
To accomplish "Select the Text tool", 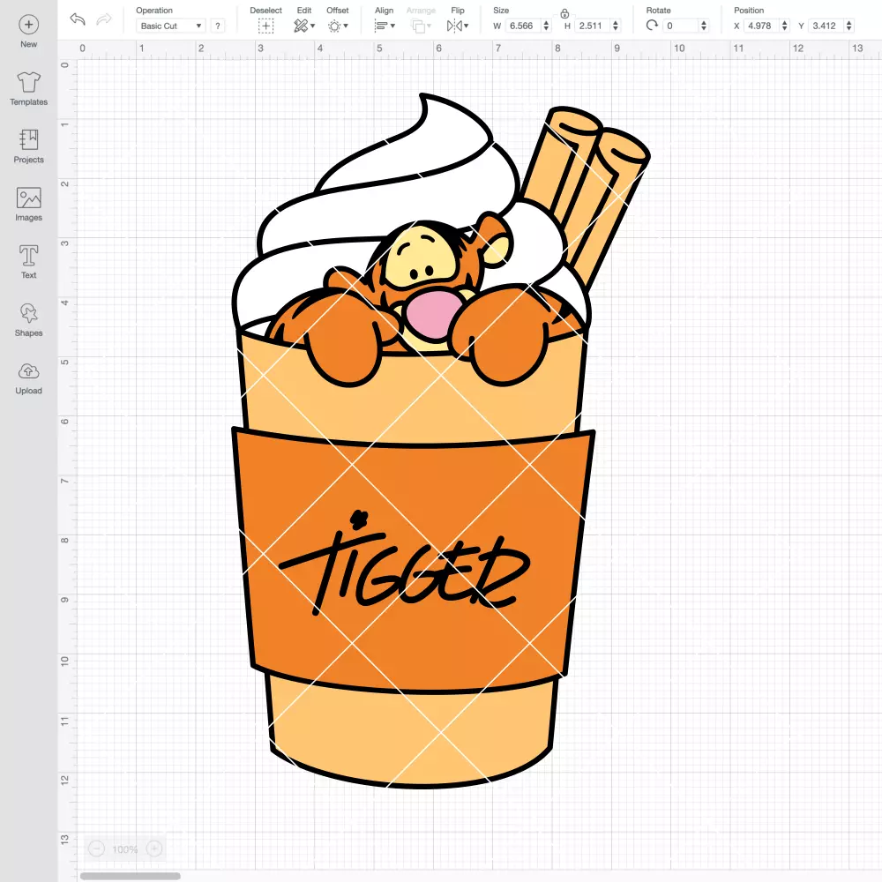I will tap(29, 262).
